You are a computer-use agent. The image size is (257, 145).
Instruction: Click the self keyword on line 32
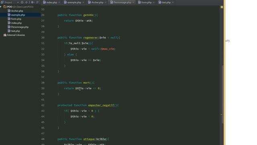coord(94,49)
